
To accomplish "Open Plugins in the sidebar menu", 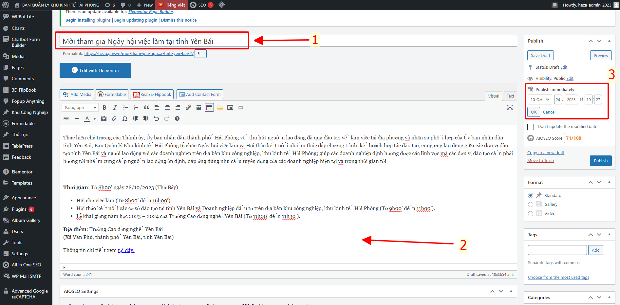I will 19,209.
